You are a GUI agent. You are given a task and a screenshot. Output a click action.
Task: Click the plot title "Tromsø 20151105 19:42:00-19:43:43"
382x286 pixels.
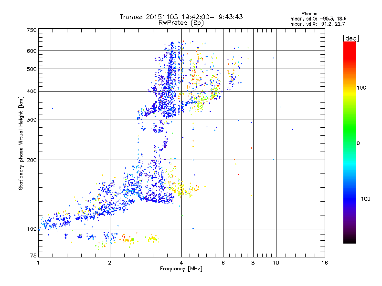pos(181,17)
